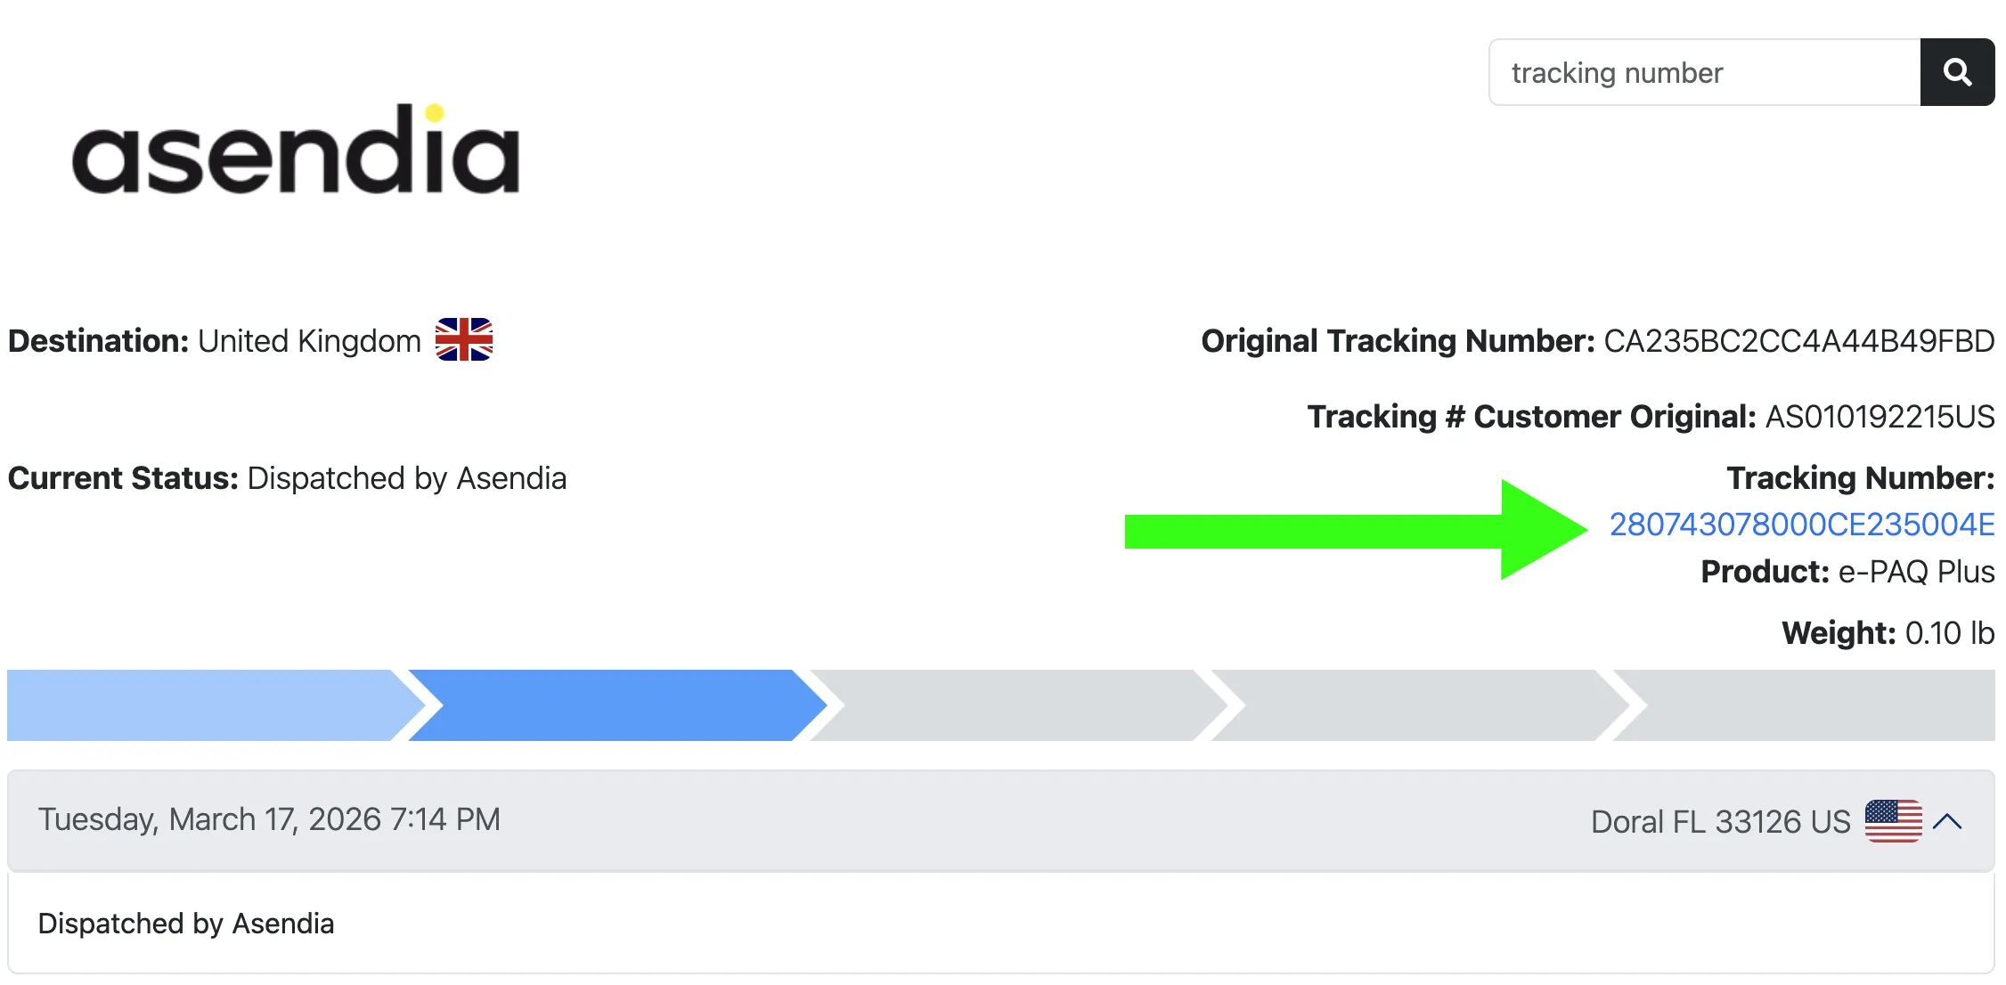Click the Dispatched by Asendia event detail
The image size is (2006, 985).
186,924
